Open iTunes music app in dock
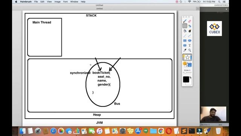This screenshot has width=241, height=136. point(99,131)
